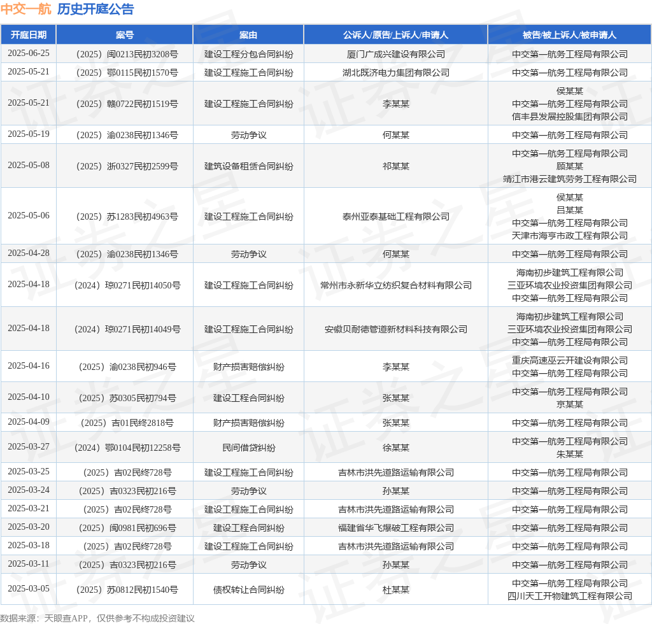Select the title text 中交一航

25,9
